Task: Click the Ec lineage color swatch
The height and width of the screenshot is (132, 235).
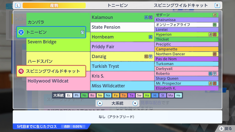Action: (x=69, y=95)
